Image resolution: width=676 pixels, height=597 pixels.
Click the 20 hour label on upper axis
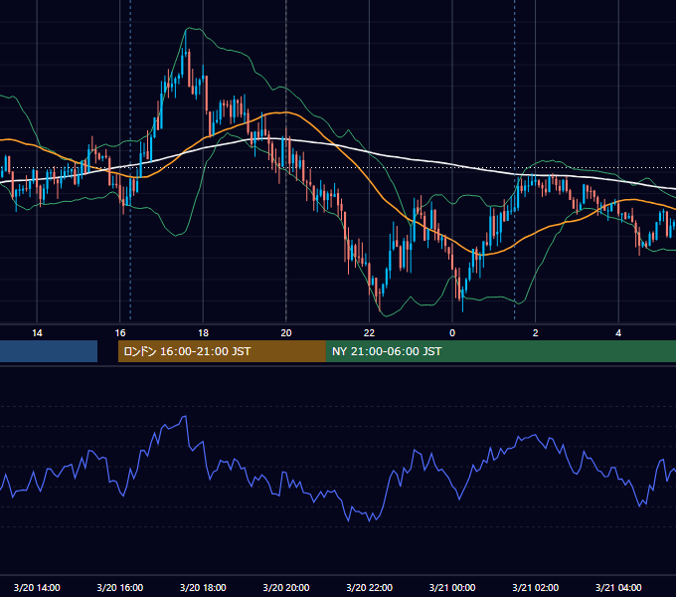(286, 333)
